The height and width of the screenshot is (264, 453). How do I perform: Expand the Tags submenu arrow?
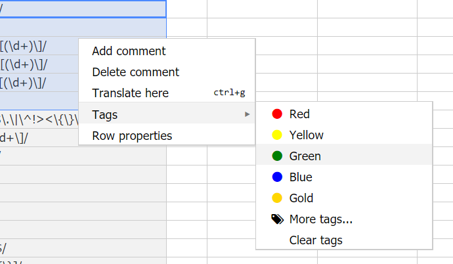247,115
